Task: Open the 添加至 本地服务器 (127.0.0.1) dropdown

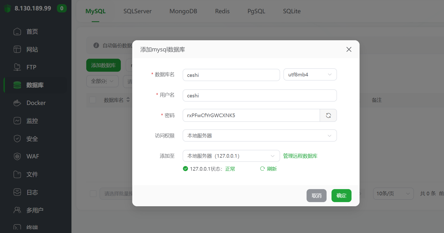Action: 231,156
